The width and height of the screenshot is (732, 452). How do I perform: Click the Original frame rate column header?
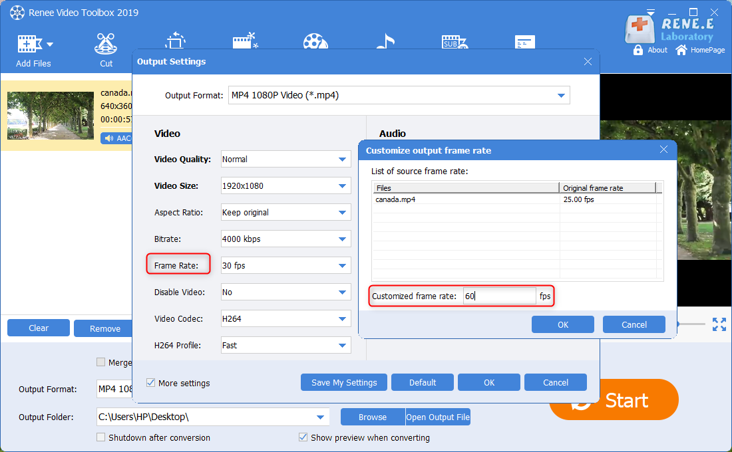[608, 188]
